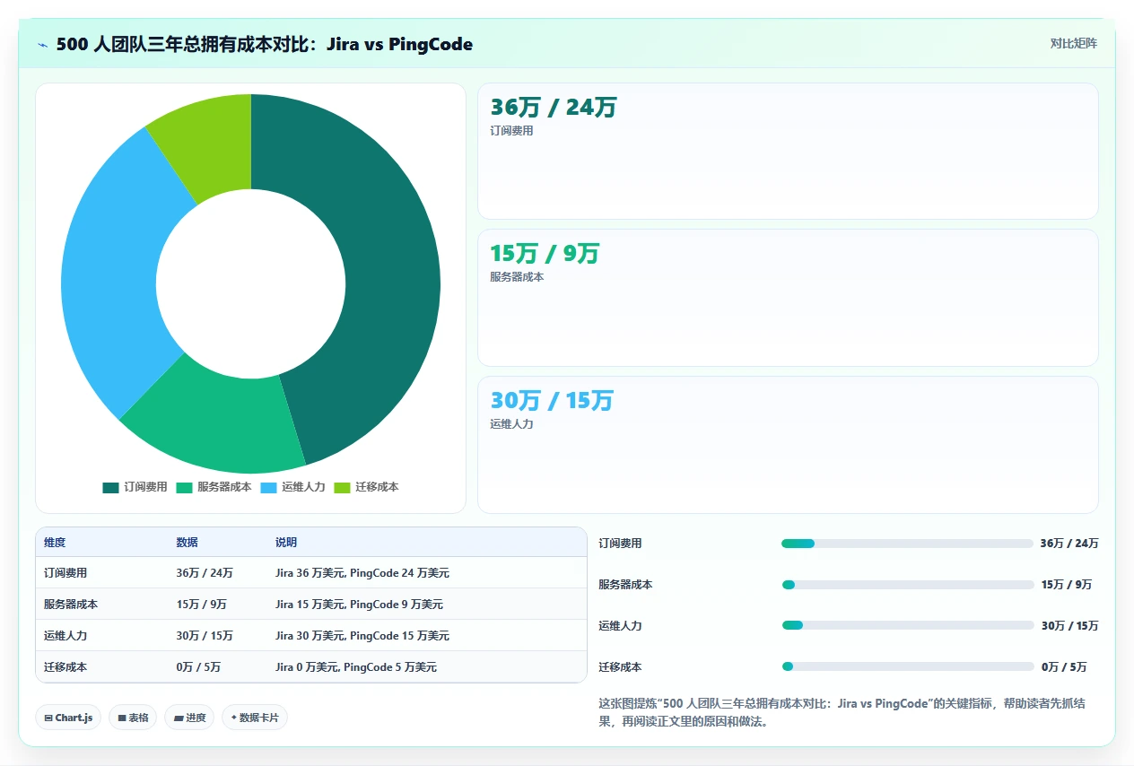1134x766 pixels.
Task: Click progress value 30万 / 15万 at bar end
Action: [x=1069, y=626]
